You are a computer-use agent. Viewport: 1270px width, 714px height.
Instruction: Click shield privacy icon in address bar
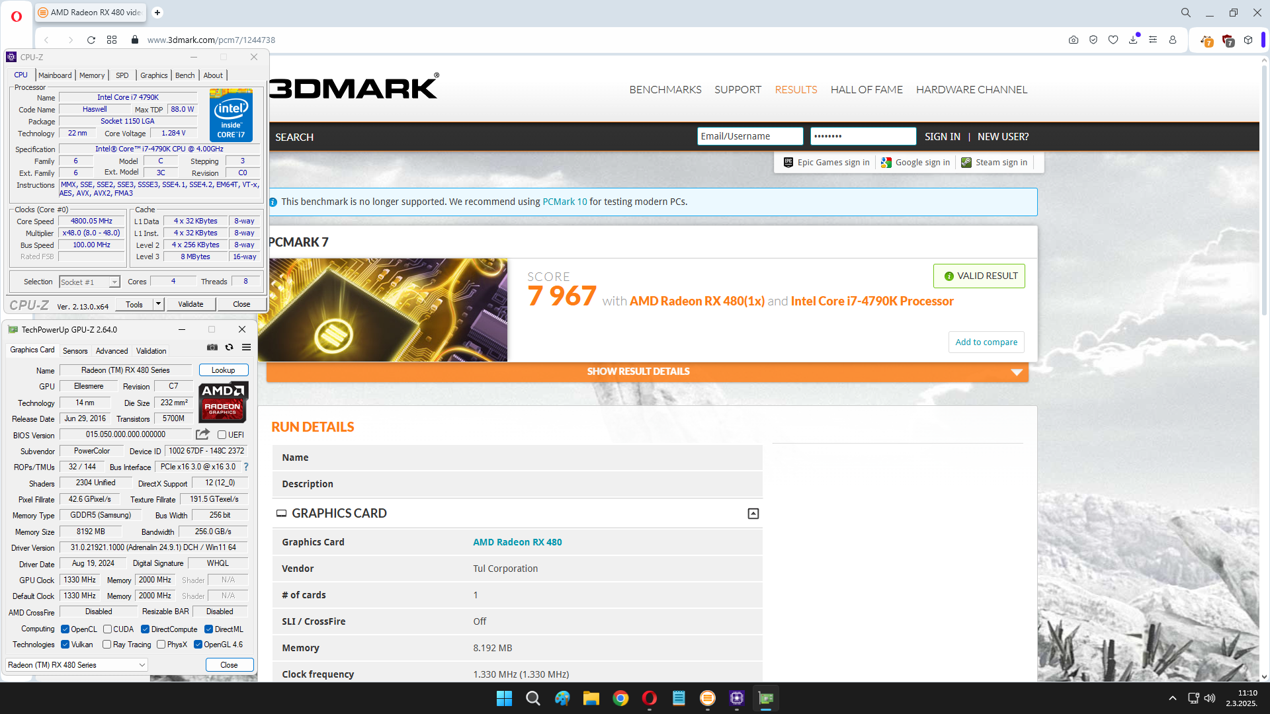click(x=1093, y=40)
